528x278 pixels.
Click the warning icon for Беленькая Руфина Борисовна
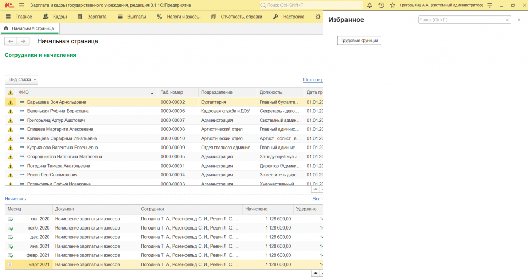point(10,111)
